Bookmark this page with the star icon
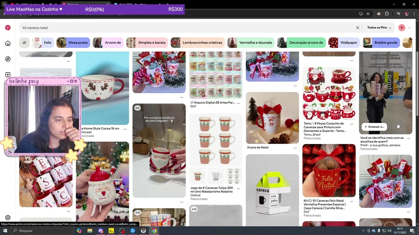The image size is (419, 235). (368, 14)
